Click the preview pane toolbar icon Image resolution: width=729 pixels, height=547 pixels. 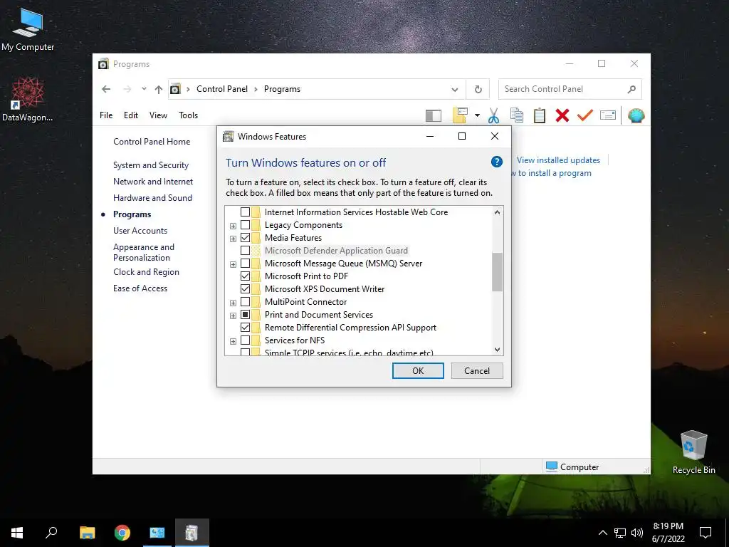coord(434,115)
